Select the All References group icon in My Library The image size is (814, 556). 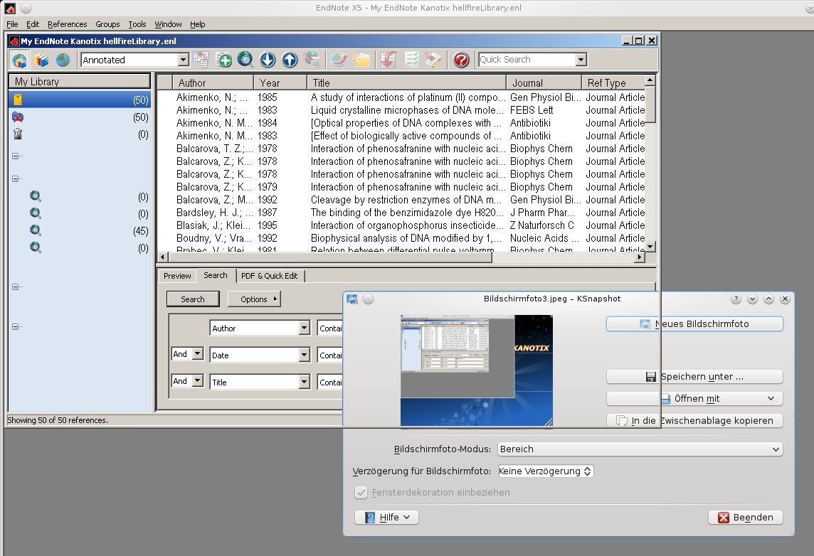(x=18, y=100)
